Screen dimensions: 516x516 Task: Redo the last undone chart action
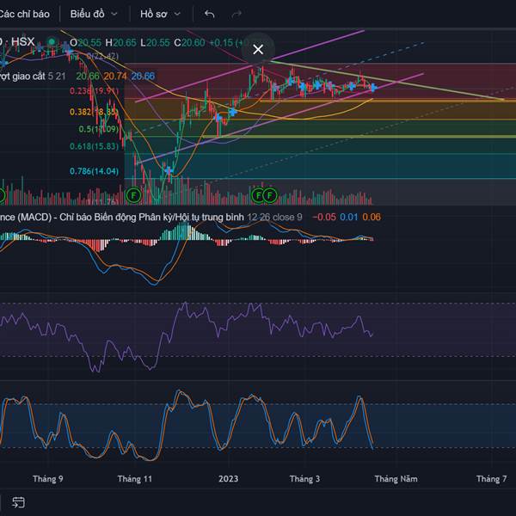click(x=236, y=14)
